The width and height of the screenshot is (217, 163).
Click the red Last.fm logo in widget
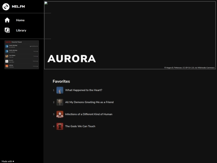coord(8,42)
